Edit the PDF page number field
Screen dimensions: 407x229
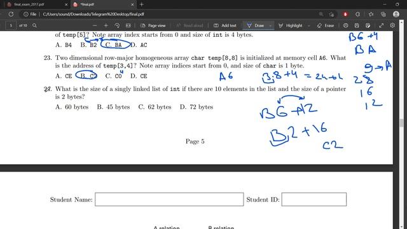[11, 25]
